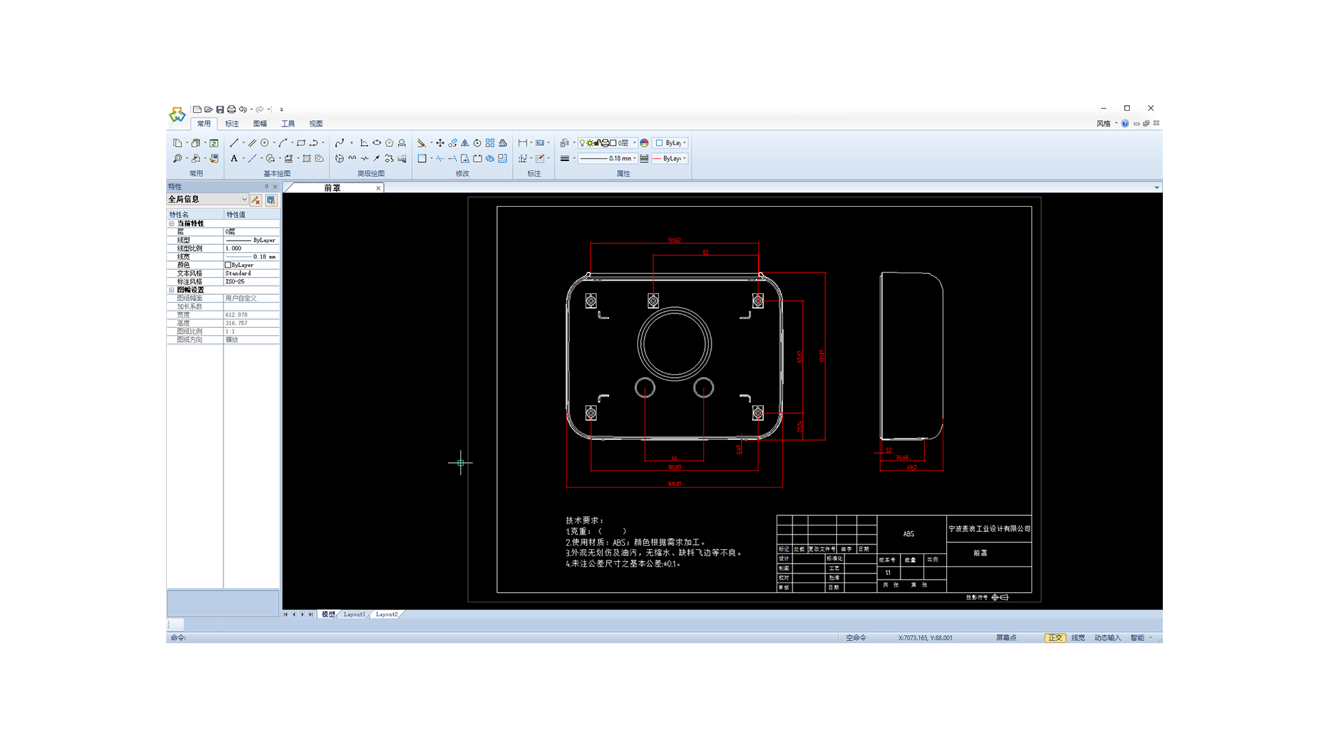Select the Polygon tool
1329x747 pixels.
click(x=390, y=143)
